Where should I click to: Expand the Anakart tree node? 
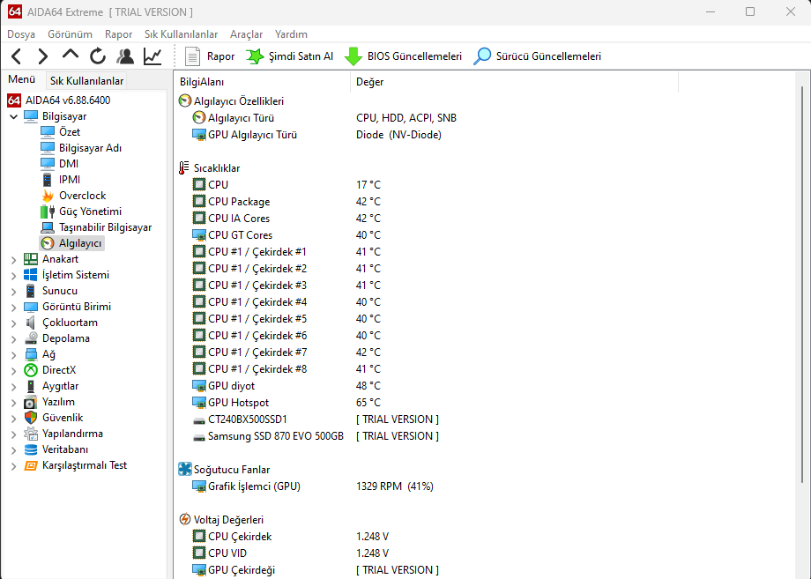[13, 260]
